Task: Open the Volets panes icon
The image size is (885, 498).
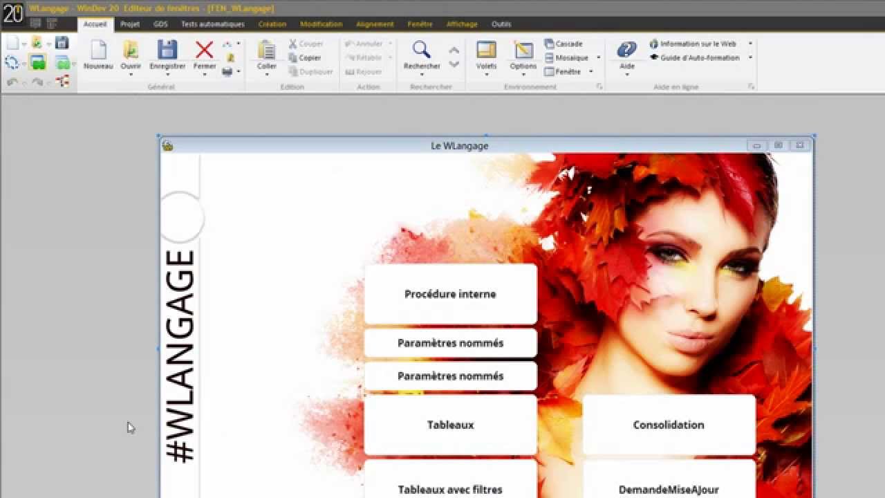Action: pyautogui.click(x=487, y=50)
